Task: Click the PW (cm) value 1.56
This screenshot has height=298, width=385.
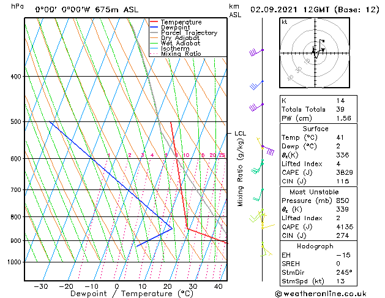Action: [343, 118]
